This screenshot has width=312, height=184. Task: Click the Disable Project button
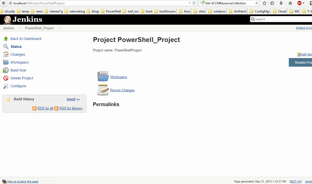tap(301, 62)
